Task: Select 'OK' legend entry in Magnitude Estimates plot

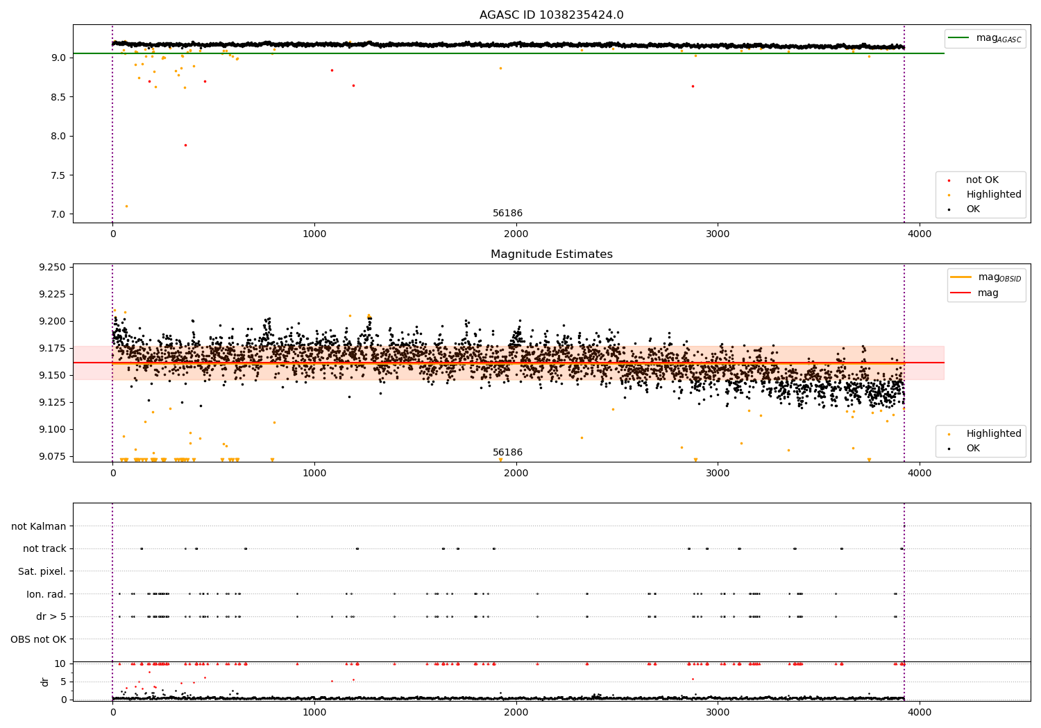Action: [x=973, y=449]
